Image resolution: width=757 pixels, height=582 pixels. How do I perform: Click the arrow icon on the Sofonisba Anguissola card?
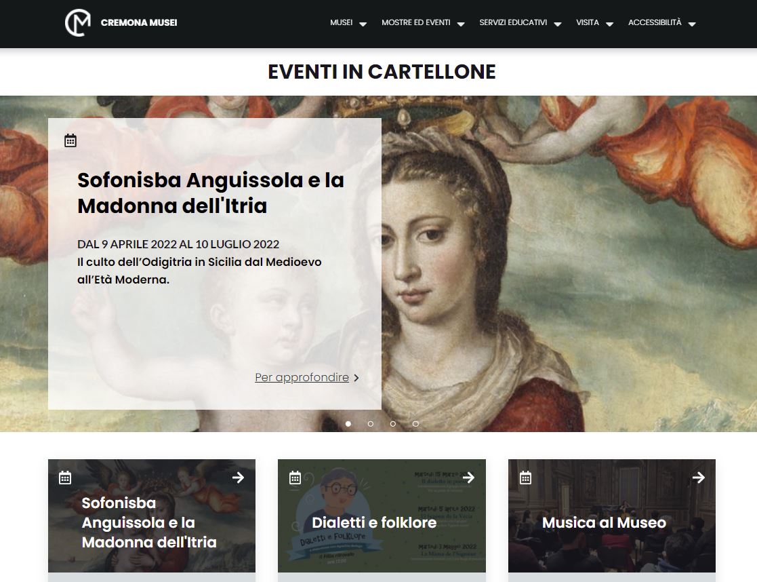(238, 478)
